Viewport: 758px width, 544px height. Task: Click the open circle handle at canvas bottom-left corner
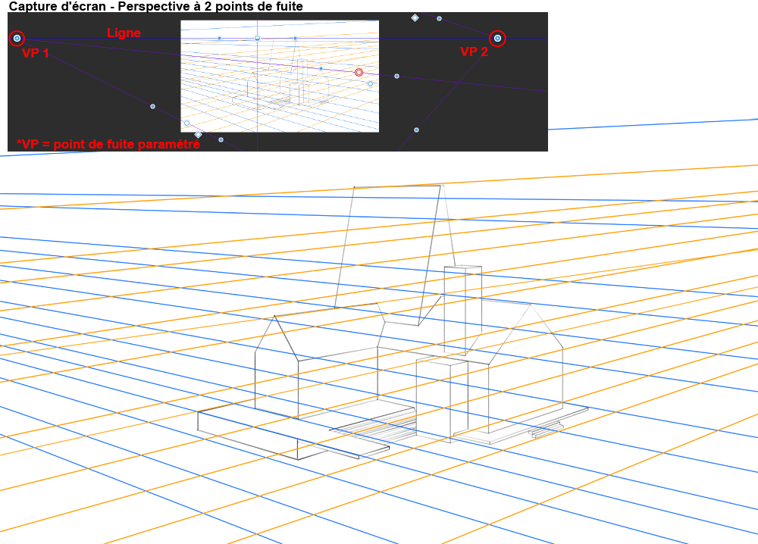pyautogui.click(x=186, y=123)
